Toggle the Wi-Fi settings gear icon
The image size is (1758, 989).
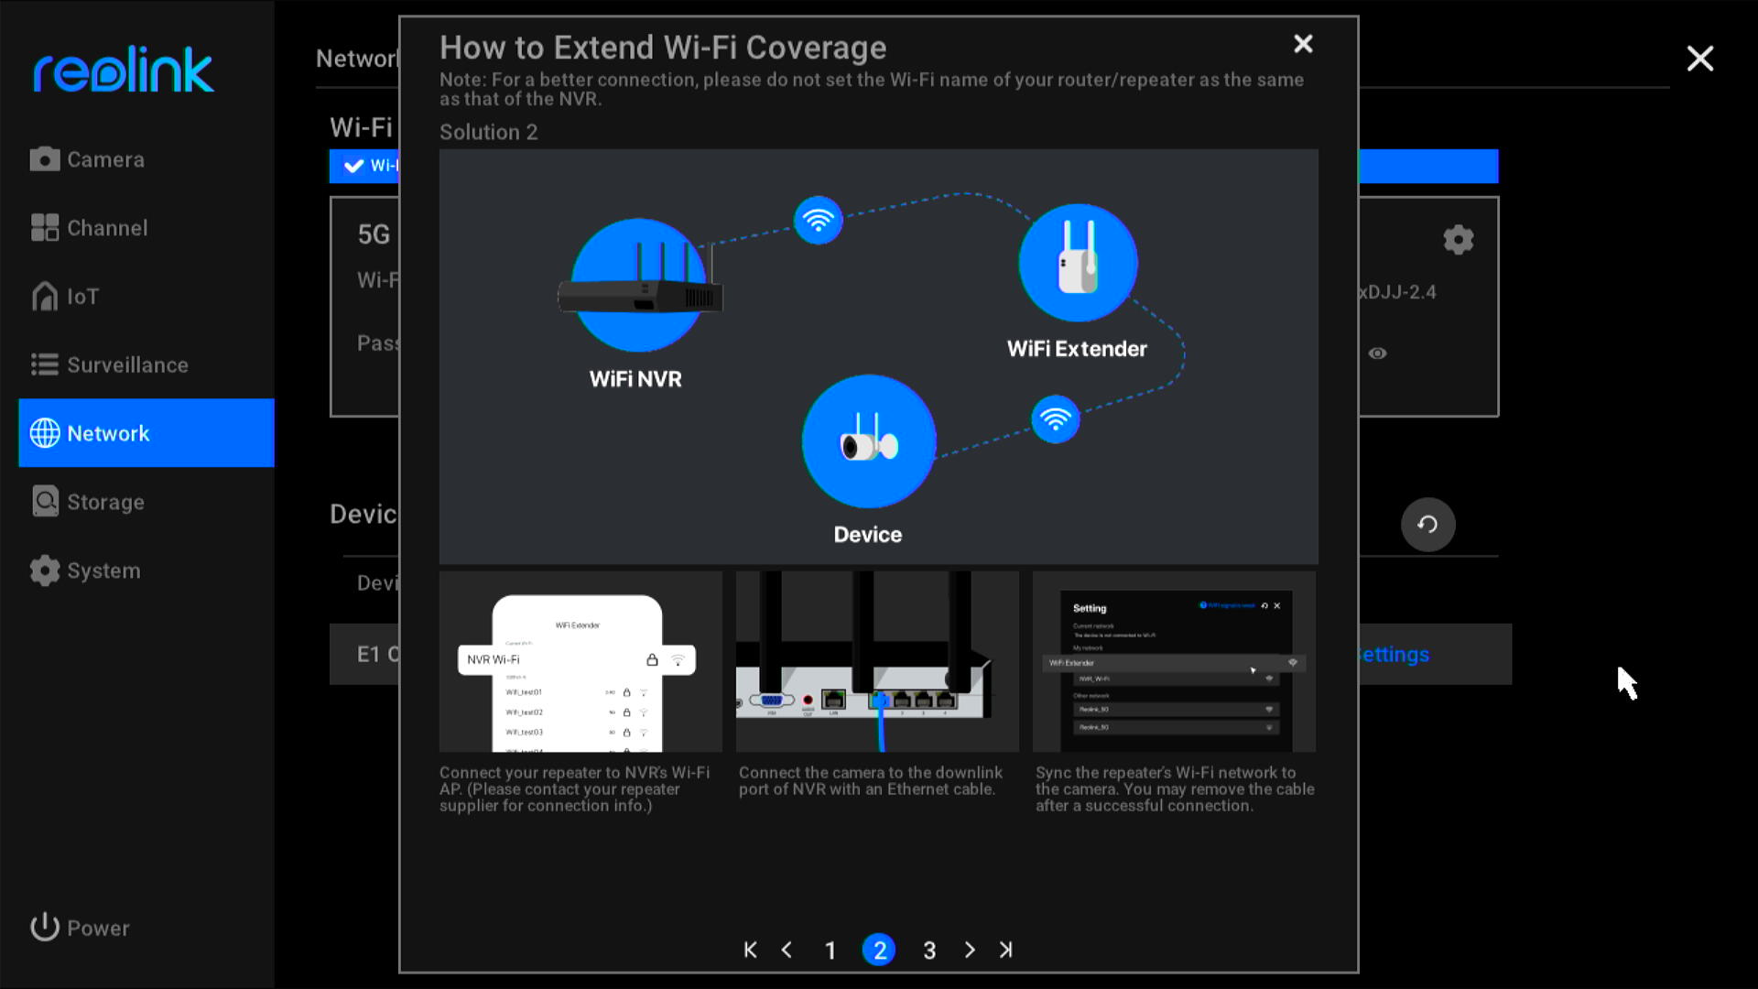pos(1459,238)
